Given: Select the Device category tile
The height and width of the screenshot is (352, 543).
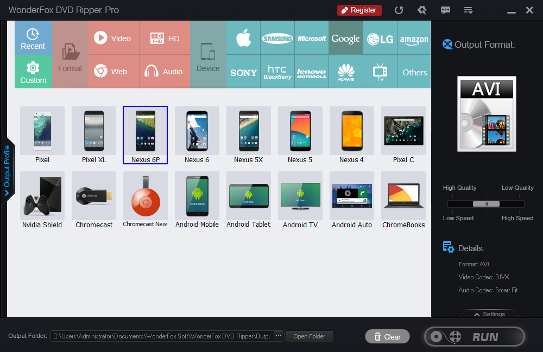Looking at the screenshot, I should (208, 55).
